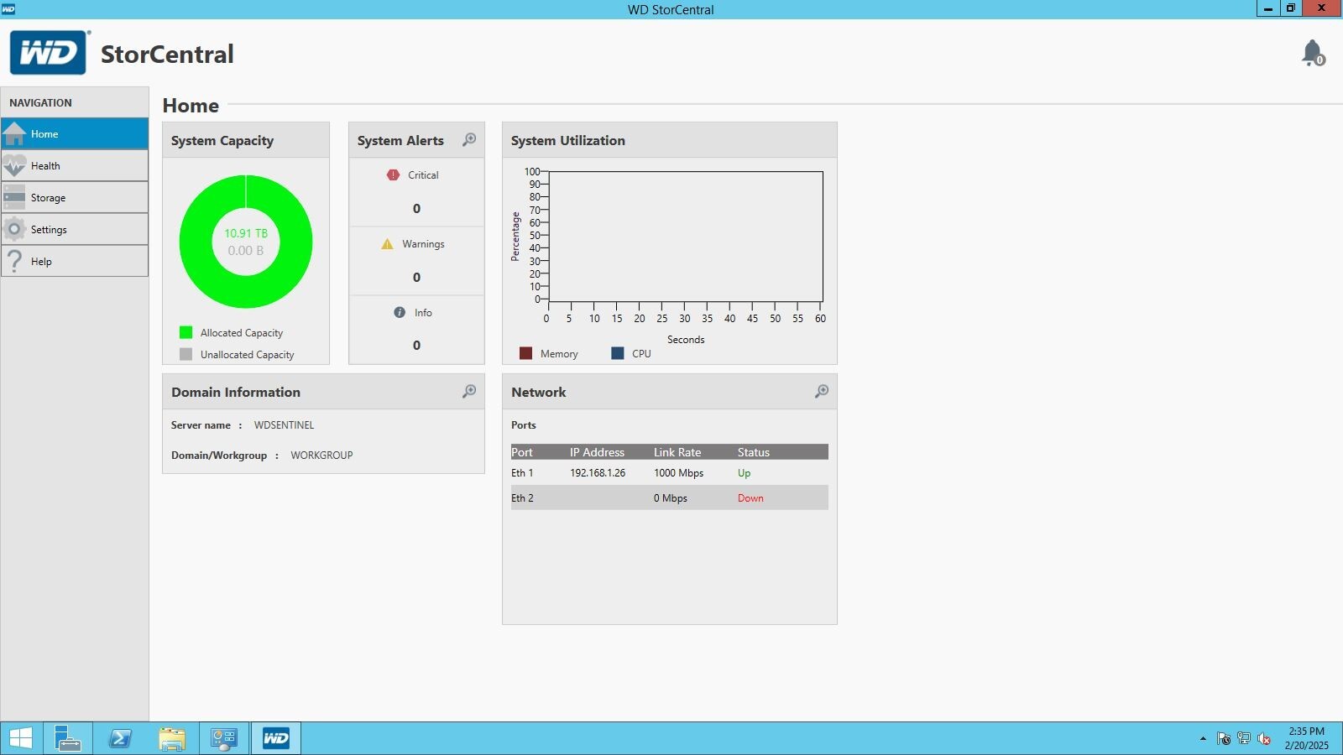
Task: Click the 0 Mbps link rate
Action: (671, 498)
